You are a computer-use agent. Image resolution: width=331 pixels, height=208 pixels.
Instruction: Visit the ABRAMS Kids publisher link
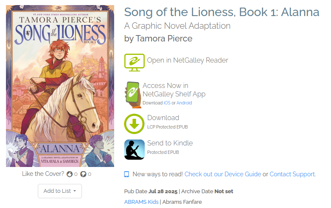click(x=141, y=202)
